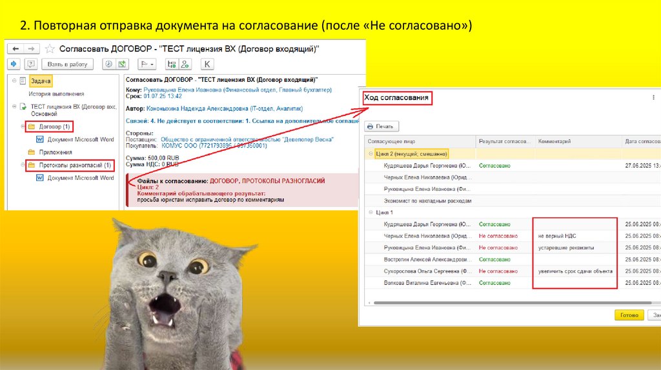Screen dimensions: 661x370
Task: Click the yellow Готово button
Action: (629, 315)
